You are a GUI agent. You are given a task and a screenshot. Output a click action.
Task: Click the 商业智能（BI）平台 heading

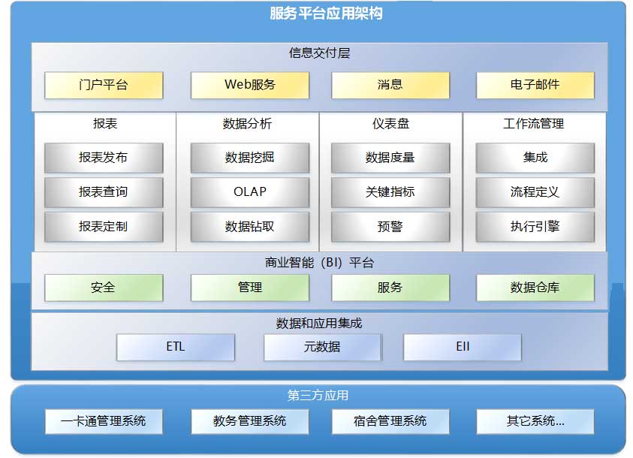click(x=320, y=263)
